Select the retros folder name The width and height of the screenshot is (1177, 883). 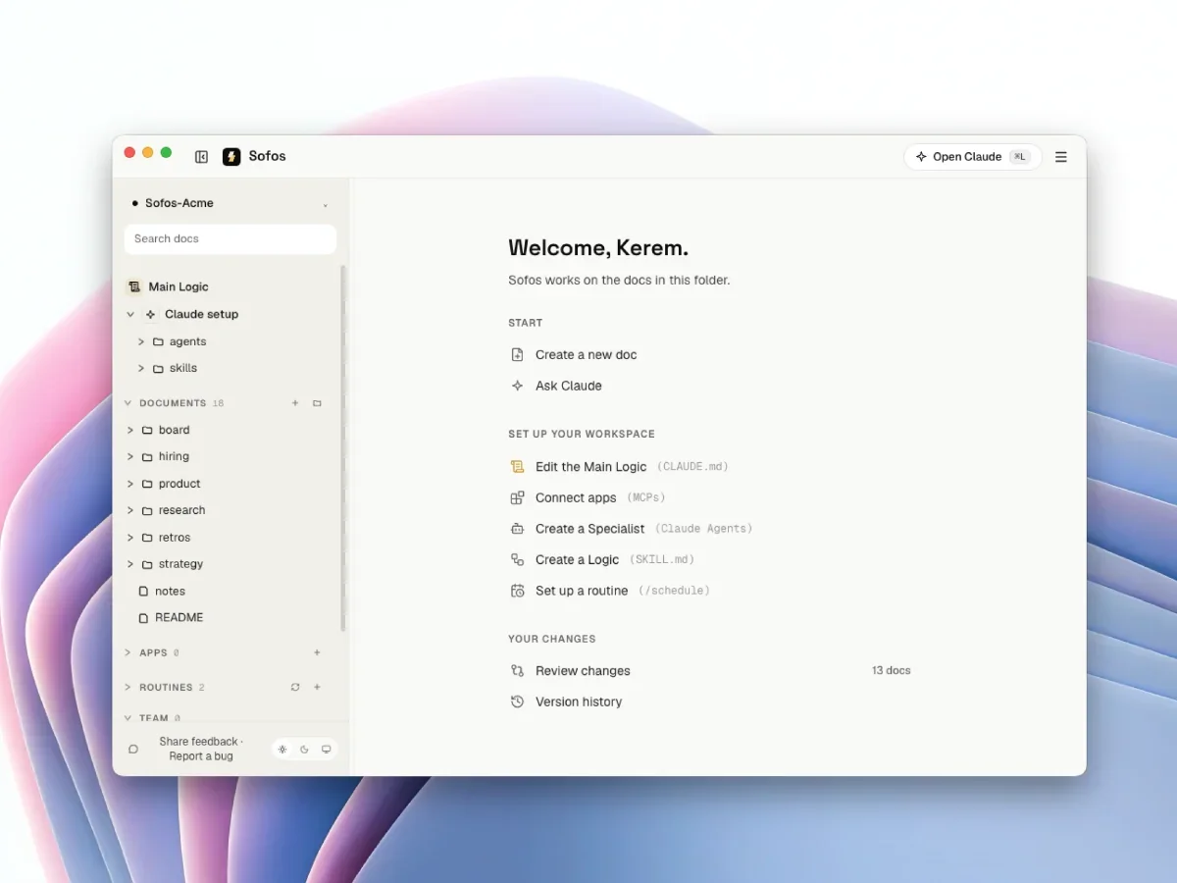(175, 538)
